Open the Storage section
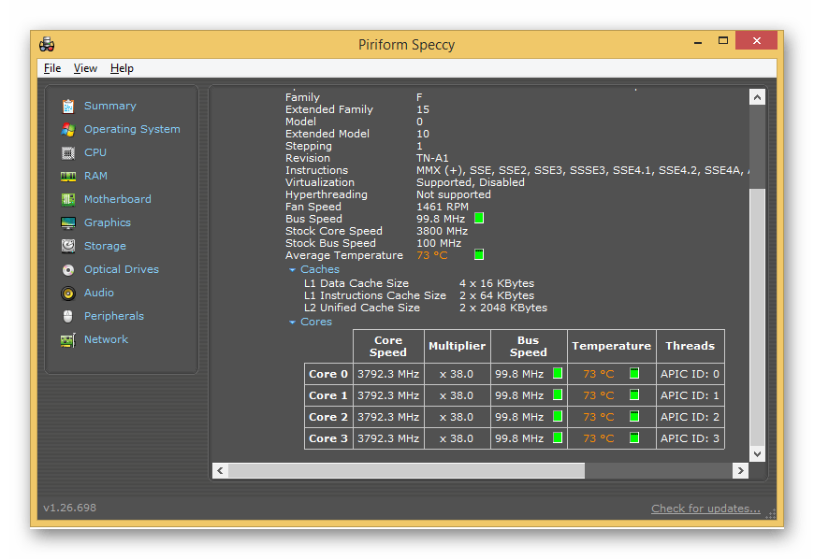 click(x=105, y=246)
